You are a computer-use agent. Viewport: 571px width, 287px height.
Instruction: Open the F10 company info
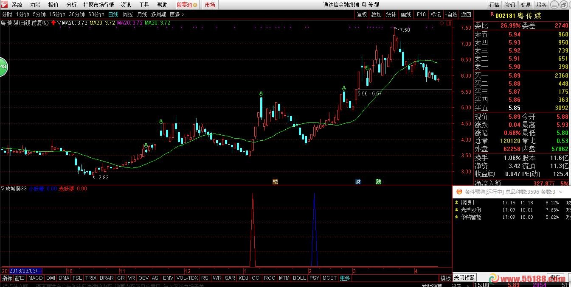click(x=421, y=14)
